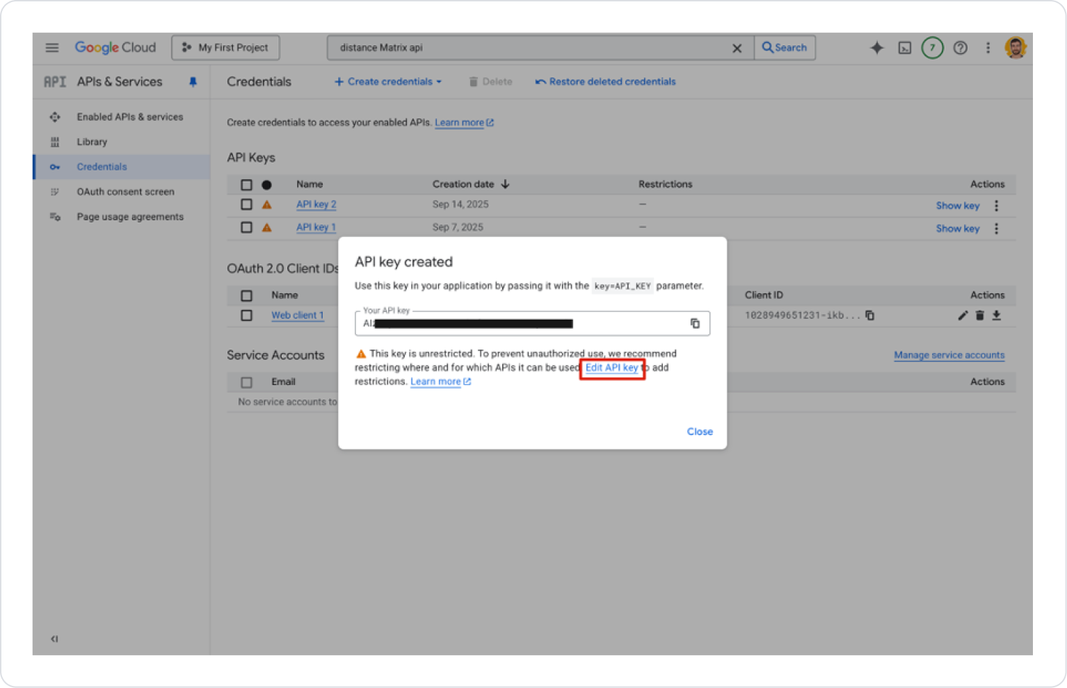Open the Library section
This screenshot has width=1067, height=688.
(92, 142)
